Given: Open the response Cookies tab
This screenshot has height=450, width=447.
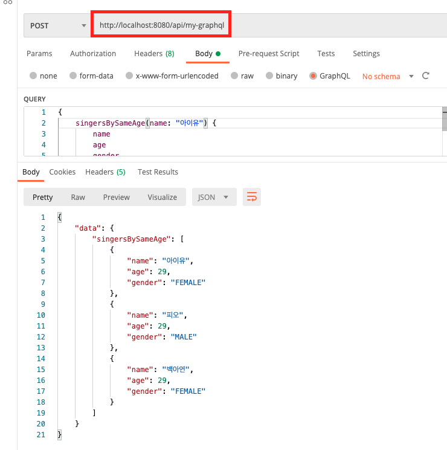Looking at the screenshot, I should [62, 172].
